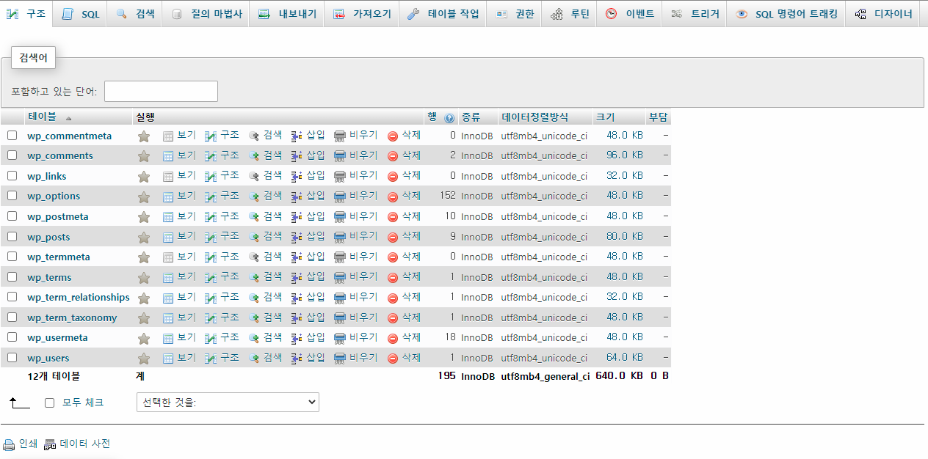Focus the 포함하고 있는 단어 filter field
This screenshot has height=459, width=928.
coord(161,92)
